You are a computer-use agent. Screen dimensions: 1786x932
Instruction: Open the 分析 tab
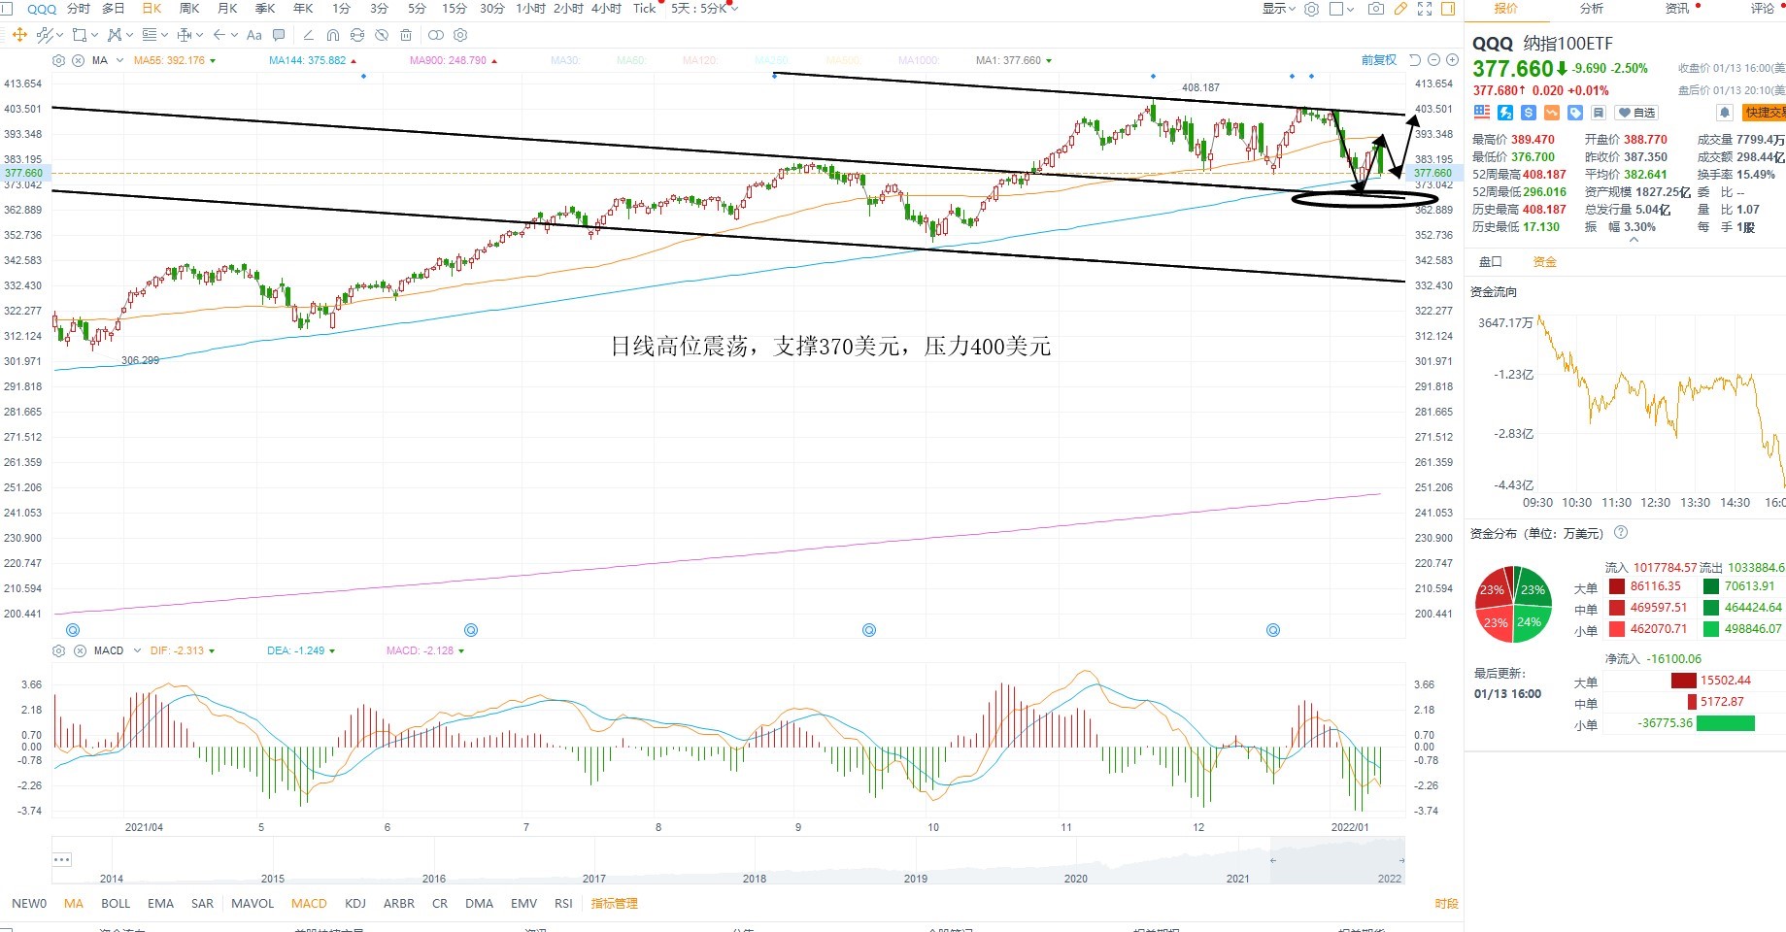click(x=1592, y=9)
